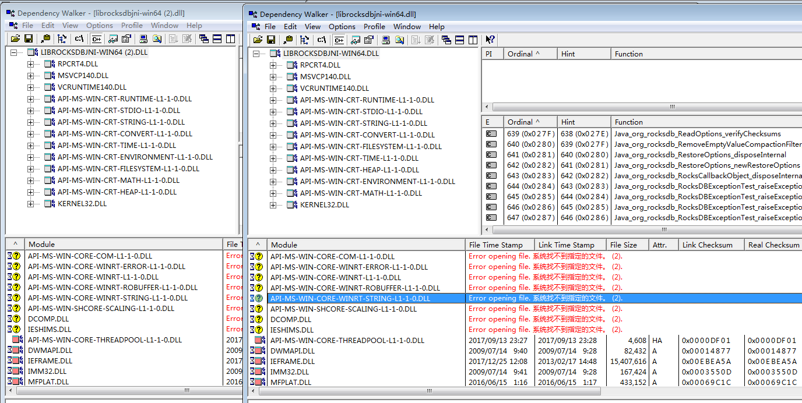Open Window menu in front window
This screenshot has width=802, height=403.
point(407,26)
